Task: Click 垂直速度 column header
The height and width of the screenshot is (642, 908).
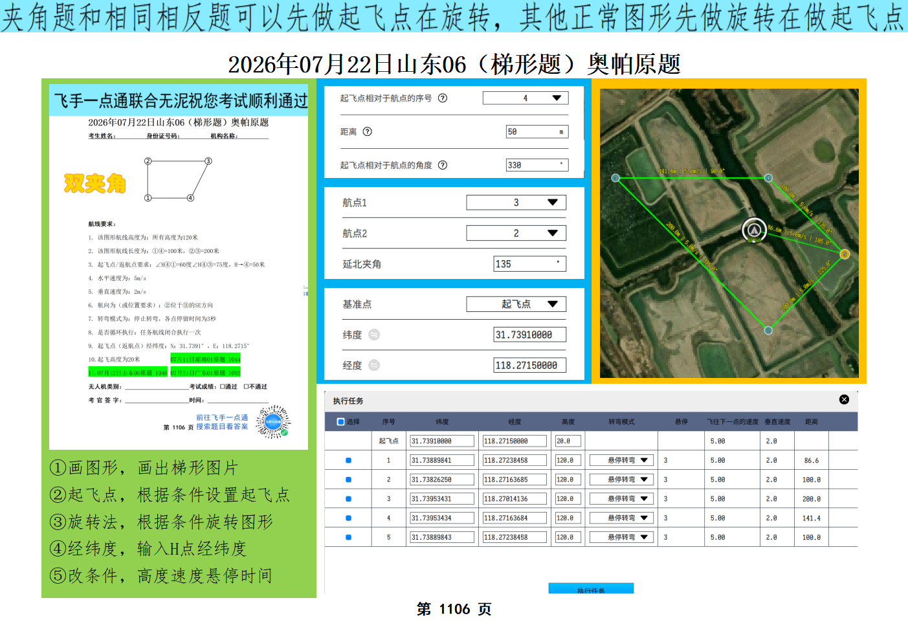Action: (777, 421)
